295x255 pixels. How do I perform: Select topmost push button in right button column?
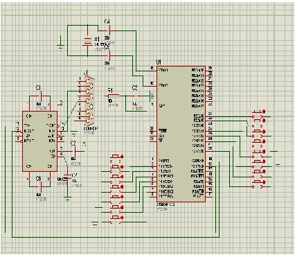tap(258, 114)
